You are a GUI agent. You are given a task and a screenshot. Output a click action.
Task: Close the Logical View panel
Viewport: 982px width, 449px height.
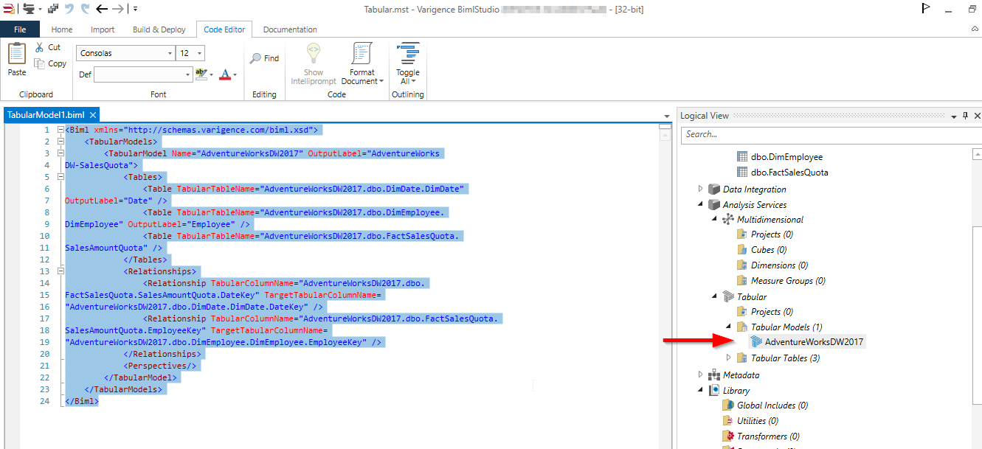[977, 116]
